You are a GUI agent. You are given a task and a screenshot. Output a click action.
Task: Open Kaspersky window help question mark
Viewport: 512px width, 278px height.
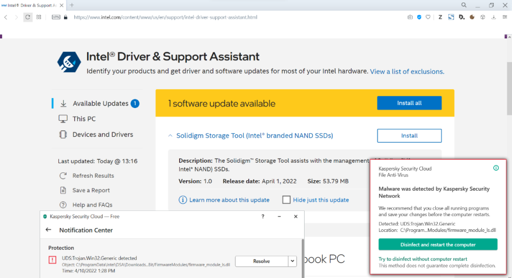263,217
